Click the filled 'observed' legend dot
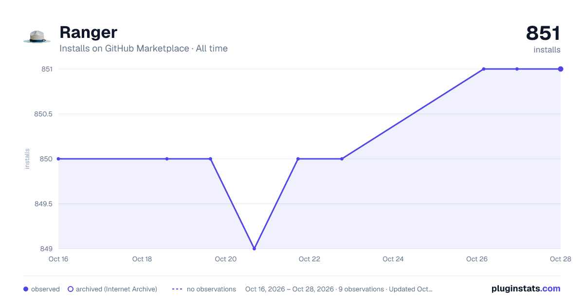The height and width of the screenshot is (306, 584). [26, 289]
